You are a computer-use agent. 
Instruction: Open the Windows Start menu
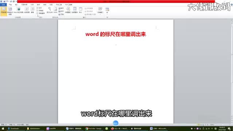click(x=3, y=128)
